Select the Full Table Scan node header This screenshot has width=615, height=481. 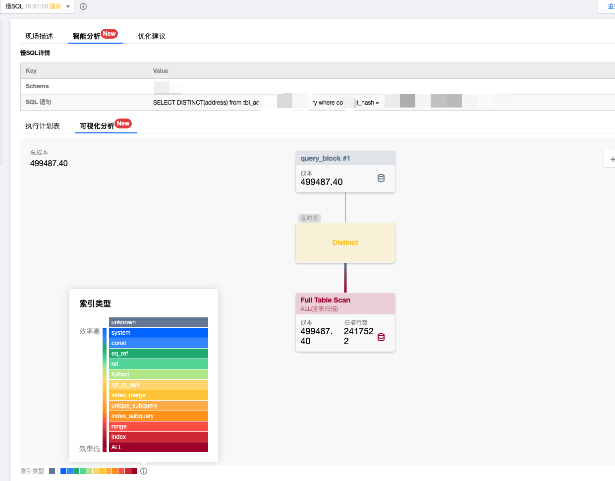pyautogui.click(x=345, y=303)
